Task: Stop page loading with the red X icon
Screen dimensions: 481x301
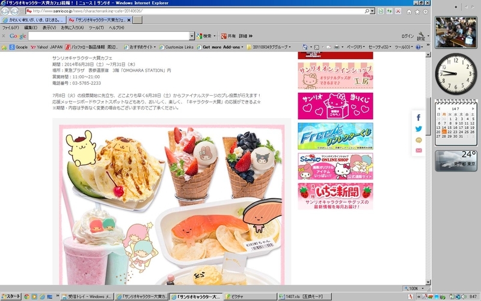Action: point(398,11)
